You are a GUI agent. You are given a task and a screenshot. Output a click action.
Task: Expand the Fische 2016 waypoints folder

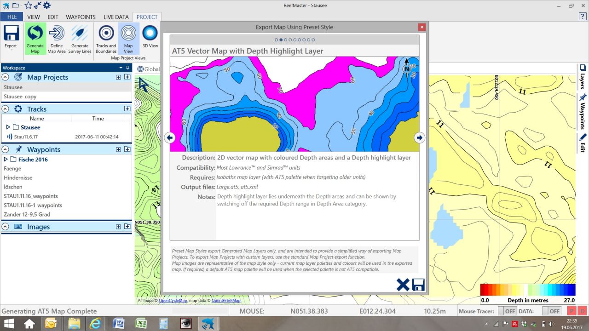click(6, 160)
